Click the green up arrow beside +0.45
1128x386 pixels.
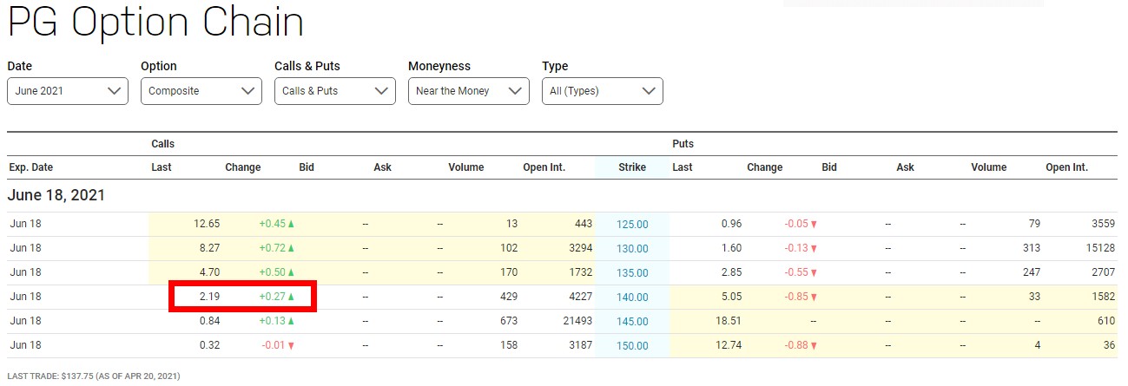point(291,224)
